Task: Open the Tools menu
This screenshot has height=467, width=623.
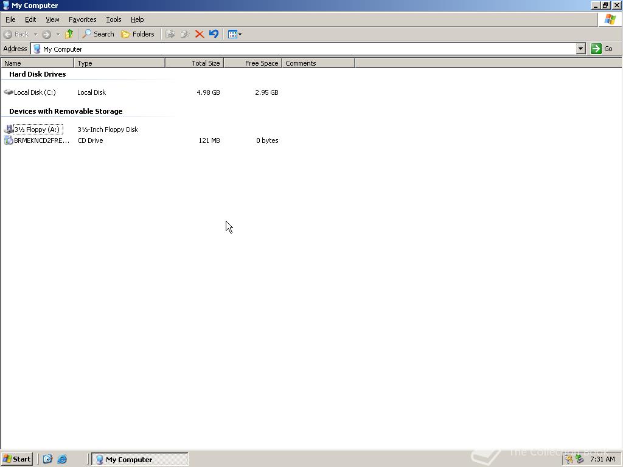Action: 113,19
